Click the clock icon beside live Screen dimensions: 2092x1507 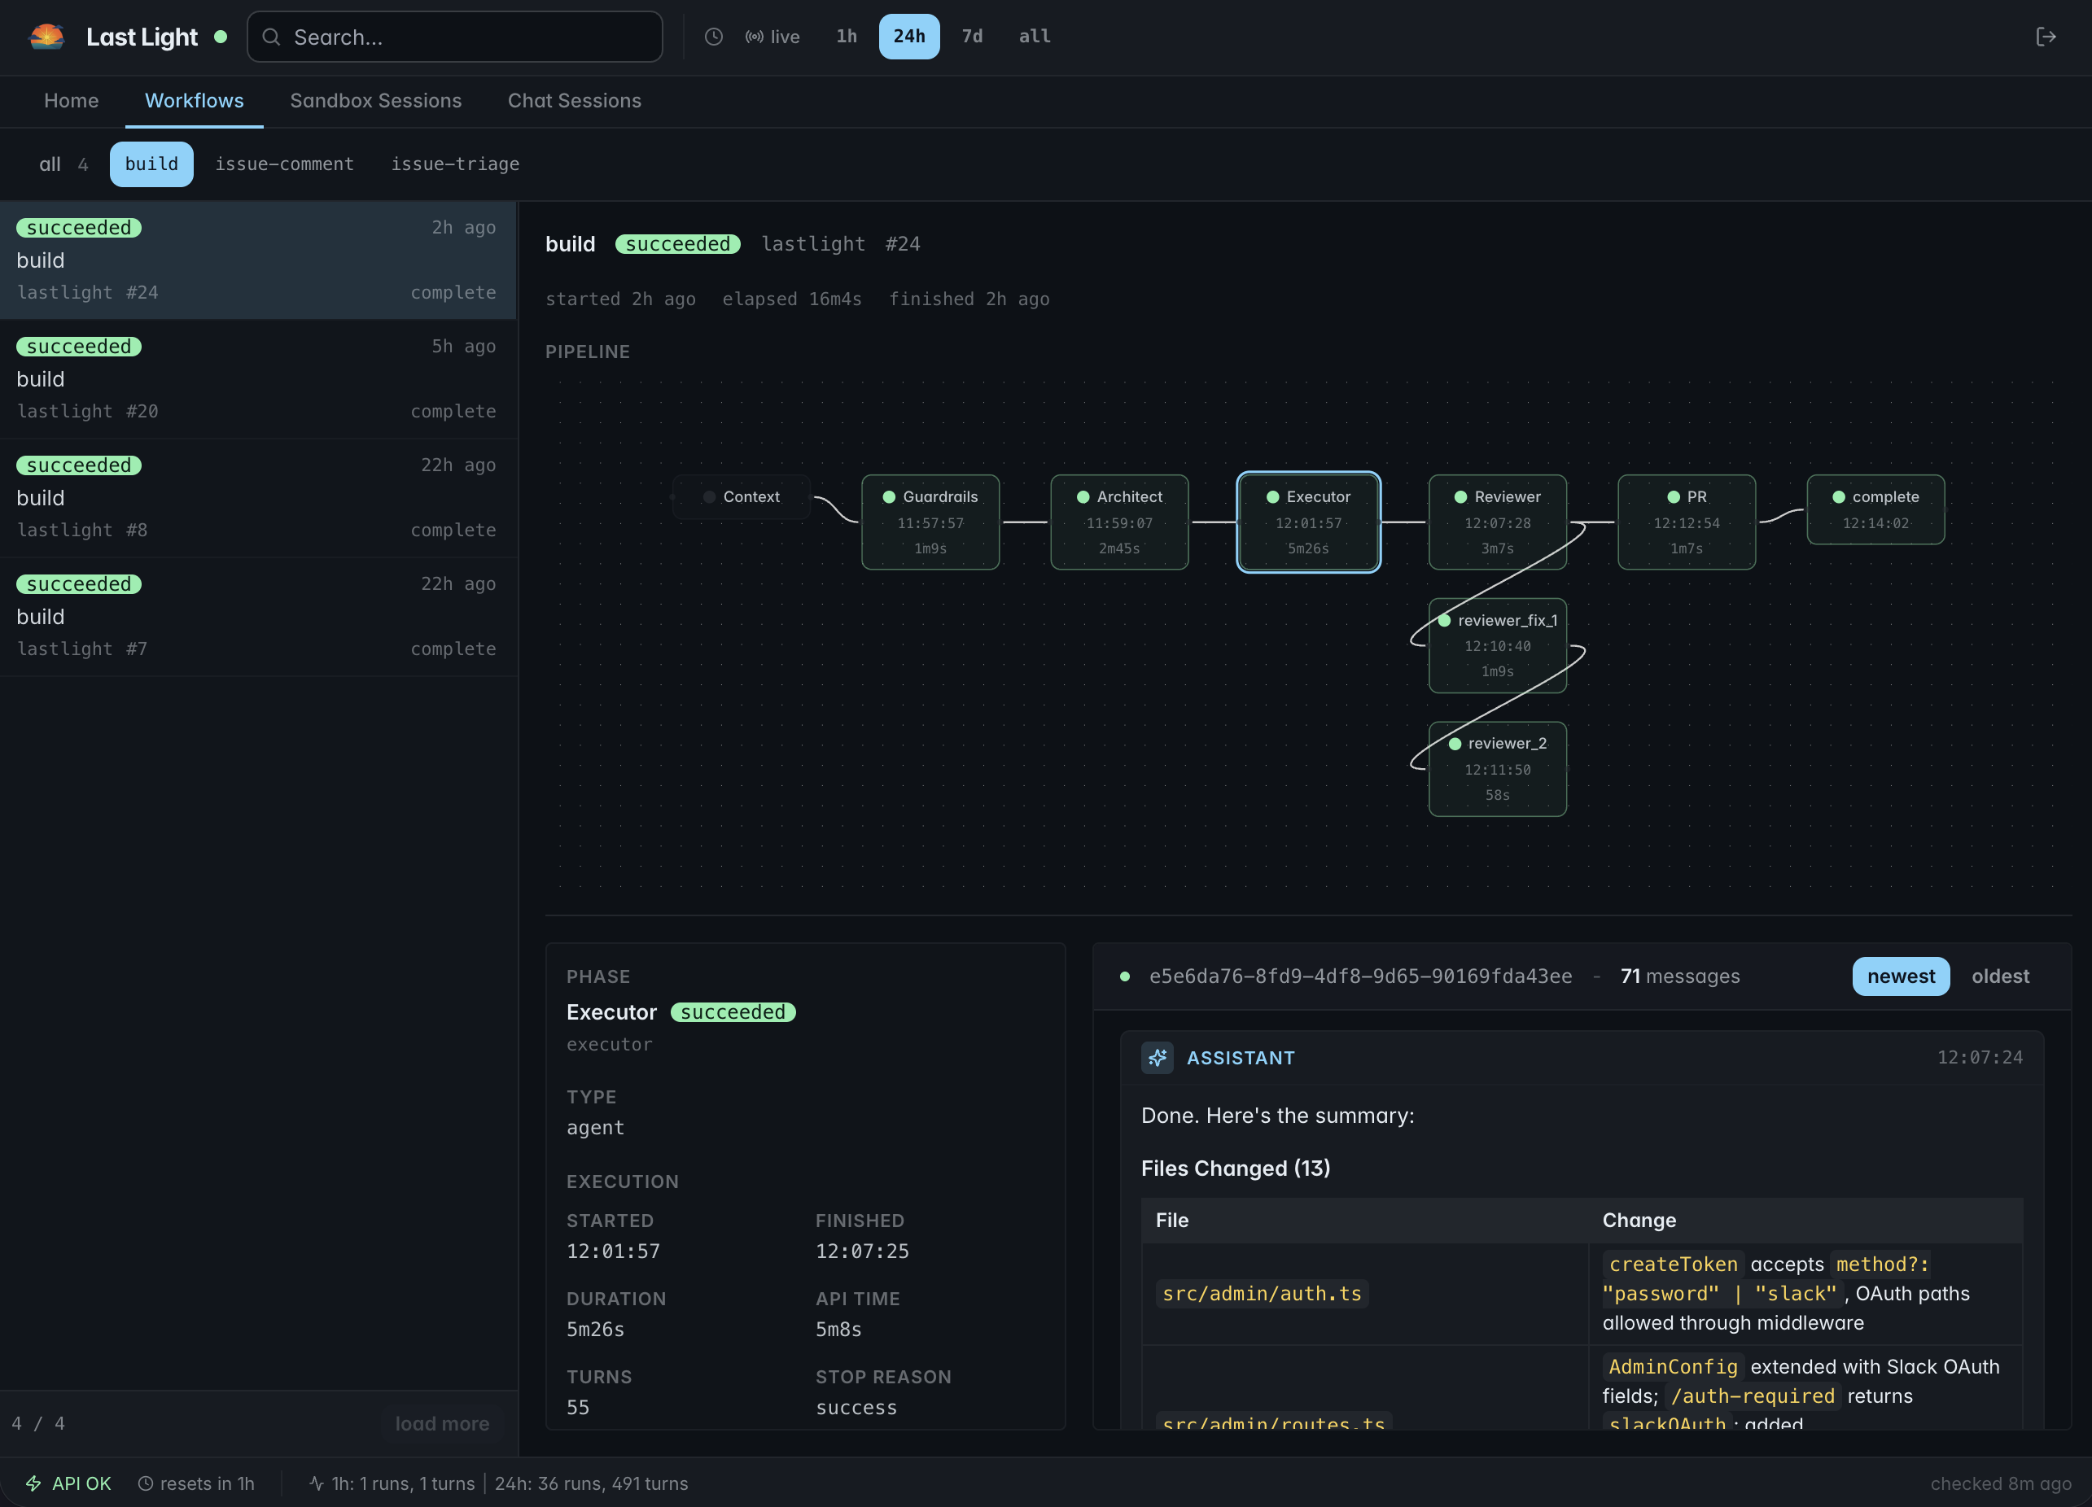click(x=713, y=37)
